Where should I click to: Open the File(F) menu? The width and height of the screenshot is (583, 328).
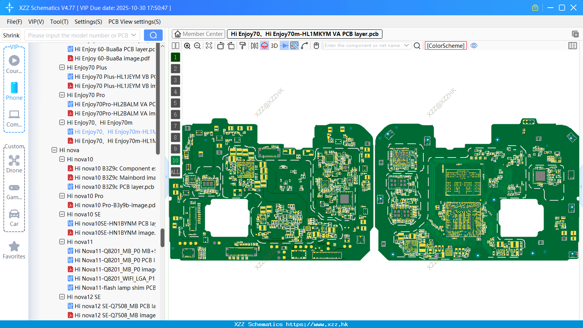point(15,22)
